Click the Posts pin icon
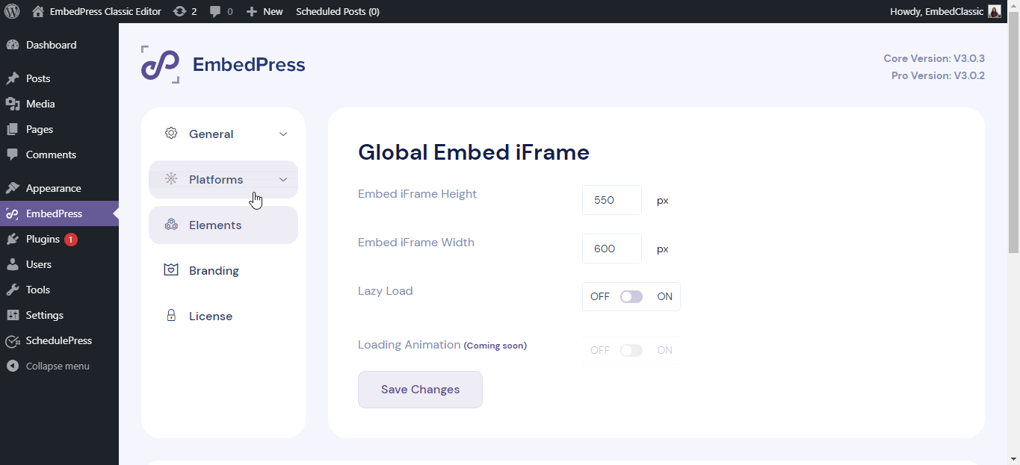 pyautogui.click(x=13, y=78)
